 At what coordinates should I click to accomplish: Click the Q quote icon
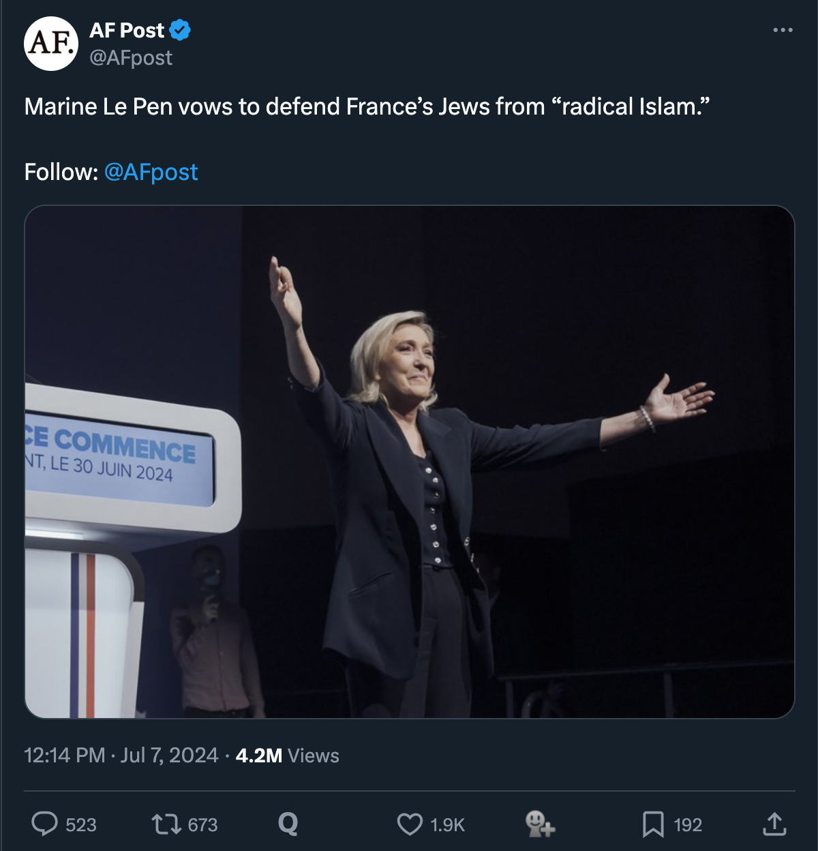pos(288,824)
